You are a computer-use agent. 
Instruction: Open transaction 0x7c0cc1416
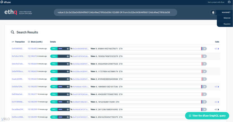(18, 56)
